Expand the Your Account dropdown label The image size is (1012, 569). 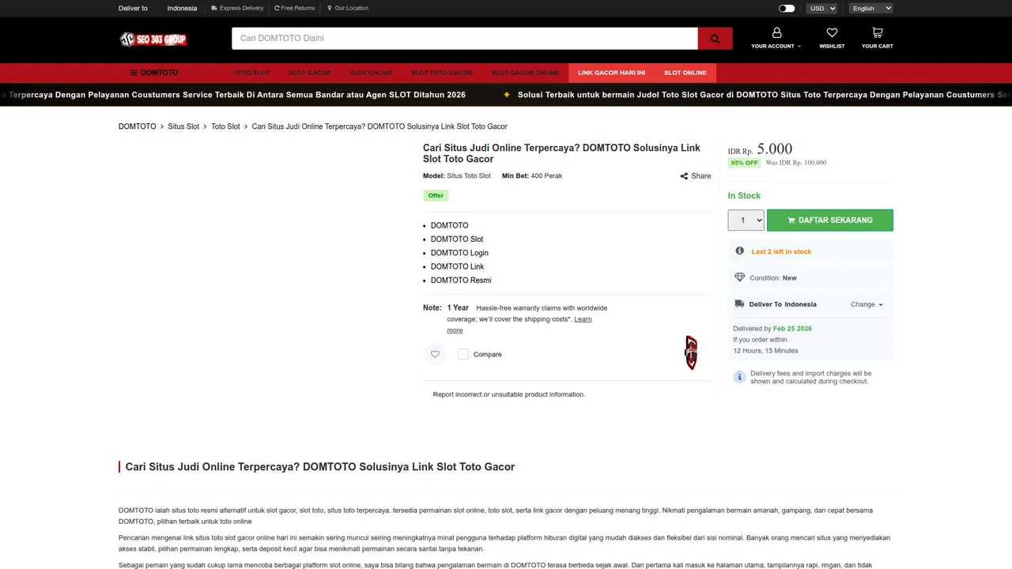click(x=776, y=46)
